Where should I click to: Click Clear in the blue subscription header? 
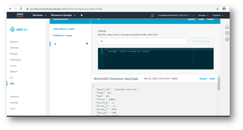click(201, 19)
